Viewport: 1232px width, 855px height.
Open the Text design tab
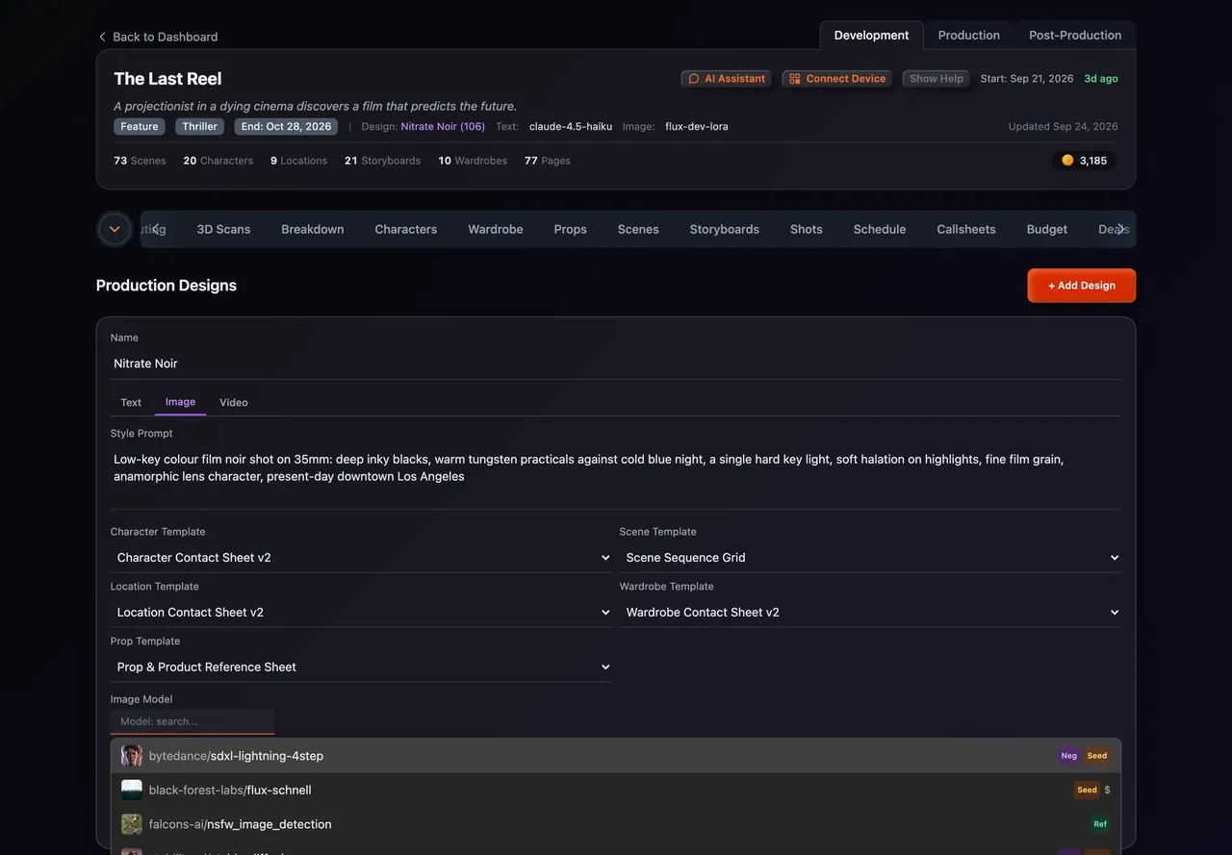(131, 402)
